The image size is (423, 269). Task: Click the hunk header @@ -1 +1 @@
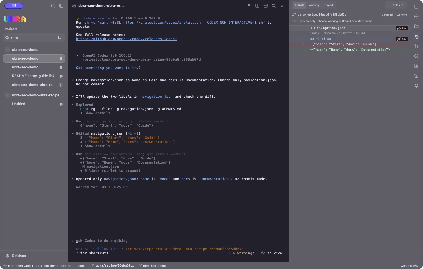pos(321,39)
